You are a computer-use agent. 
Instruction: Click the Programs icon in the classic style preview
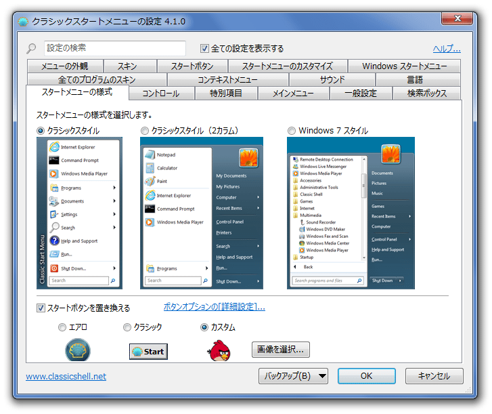(54, 188)
